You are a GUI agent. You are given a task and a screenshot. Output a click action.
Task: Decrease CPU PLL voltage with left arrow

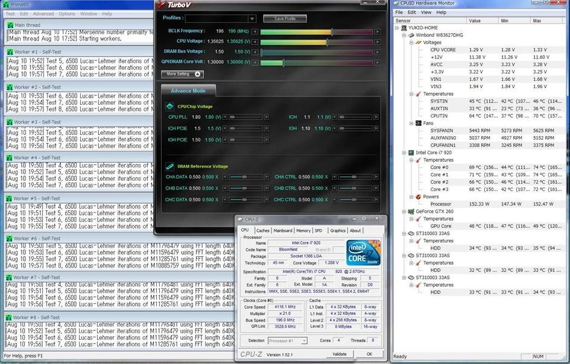coord(224,117)
